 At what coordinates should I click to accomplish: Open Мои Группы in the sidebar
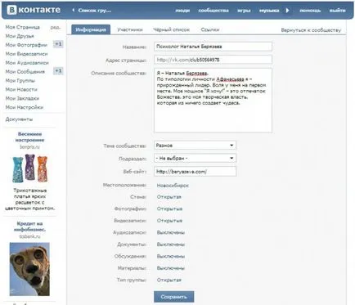20,80
